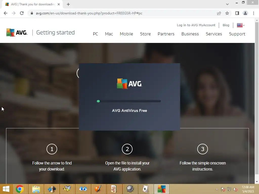Click Log in to AVG MyAccount
The height and width of the screenshot is (194, 259).
[196, 25]
